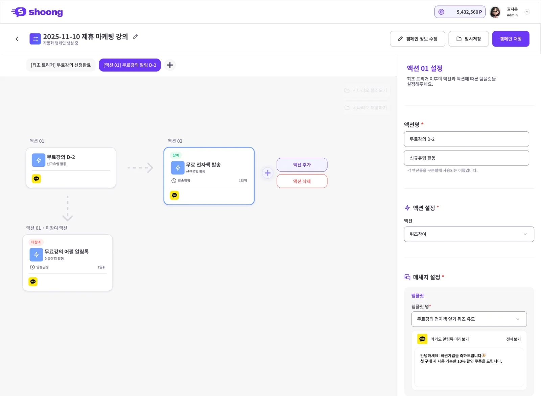
Task: Go back with the left arrow icon
Action: (x=17, y=39)
